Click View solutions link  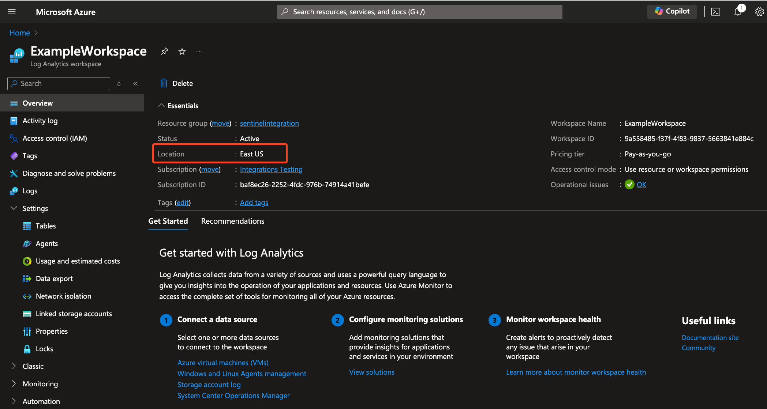pyautogui.click(x=371, y=372)
